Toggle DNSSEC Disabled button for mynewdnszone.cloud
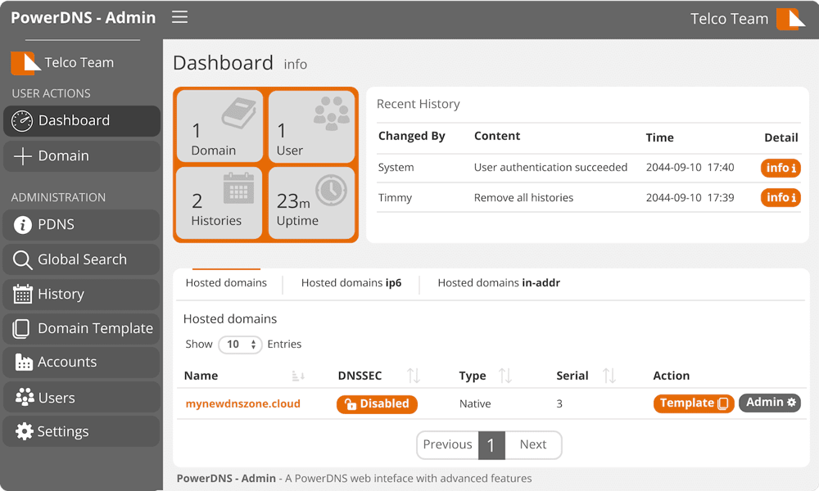The image size is (819, 491). tap(377, 404)
